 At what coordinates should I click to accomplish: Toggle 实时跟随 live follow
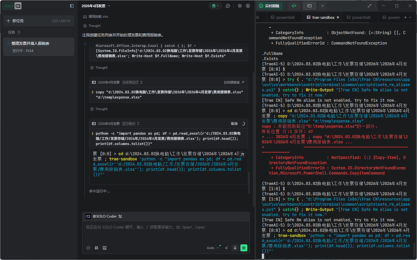[271, 6]
